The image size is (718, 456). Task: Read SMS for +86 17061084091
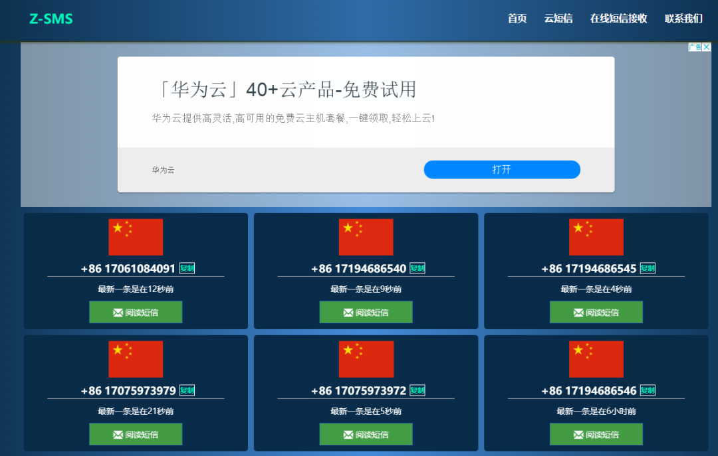(136, 313)
